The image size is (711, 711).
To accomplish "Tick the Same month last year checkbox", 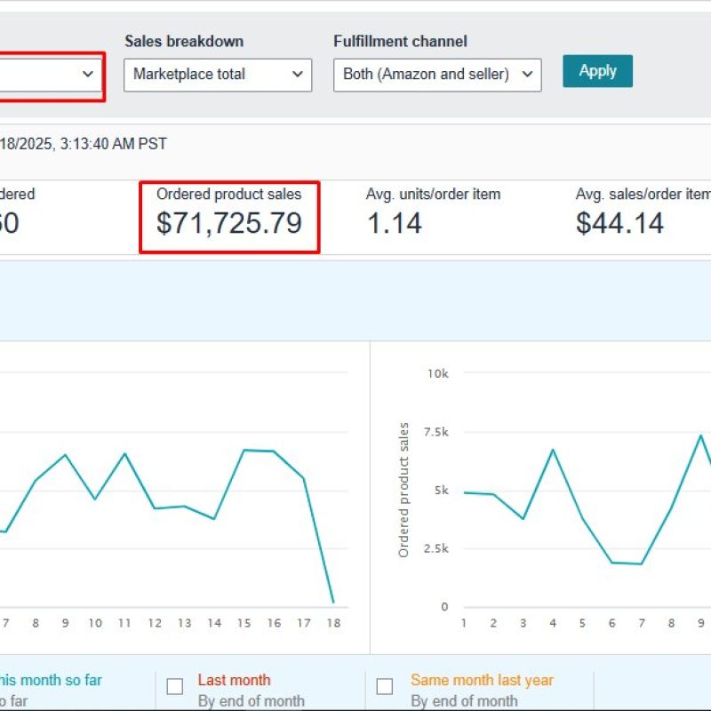I will tap(385, 686).
